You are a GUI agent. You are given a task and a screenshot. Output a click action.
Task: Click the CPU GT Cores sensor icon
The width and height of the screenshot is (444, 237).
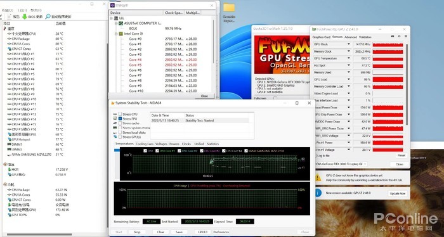(10, 49)
